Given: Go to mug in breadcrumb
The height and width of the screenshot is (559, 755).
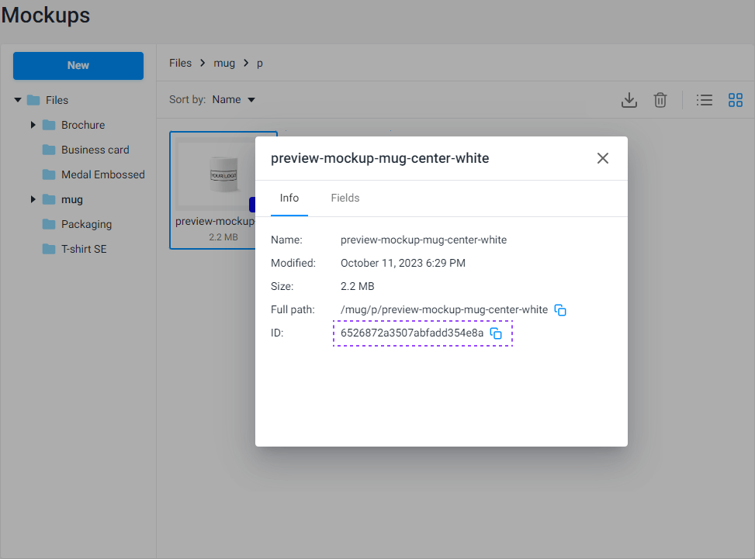Looking at the screenshot, I should tap(224, 63).
